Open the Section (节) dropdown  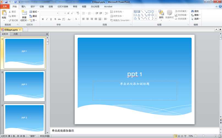click(33, 21)
